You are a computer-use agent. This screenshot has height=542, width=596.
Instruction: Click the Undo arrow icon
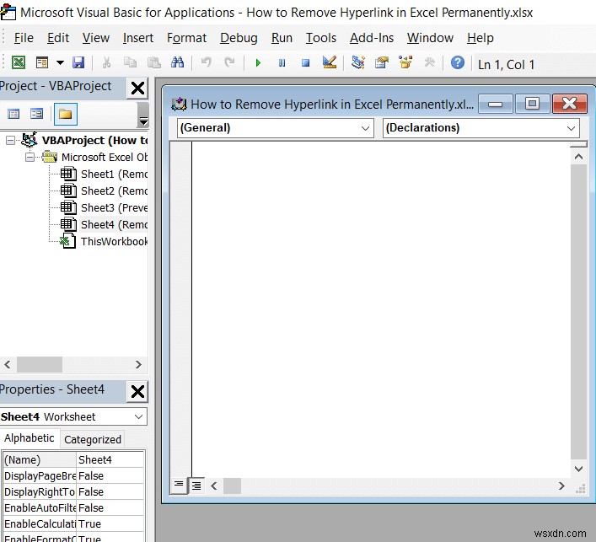206,62
